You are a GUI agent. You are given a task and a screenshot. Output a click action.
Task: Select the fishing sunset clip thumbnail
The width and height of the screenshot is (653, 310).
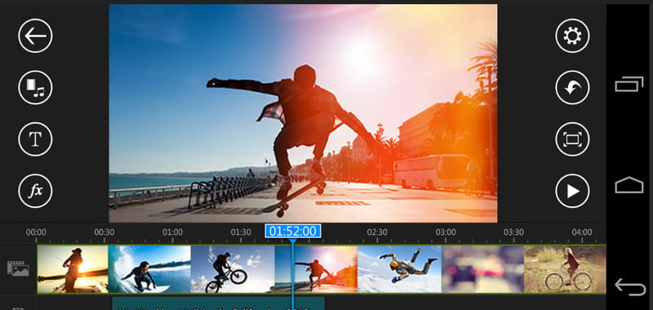tap(73, 269)
